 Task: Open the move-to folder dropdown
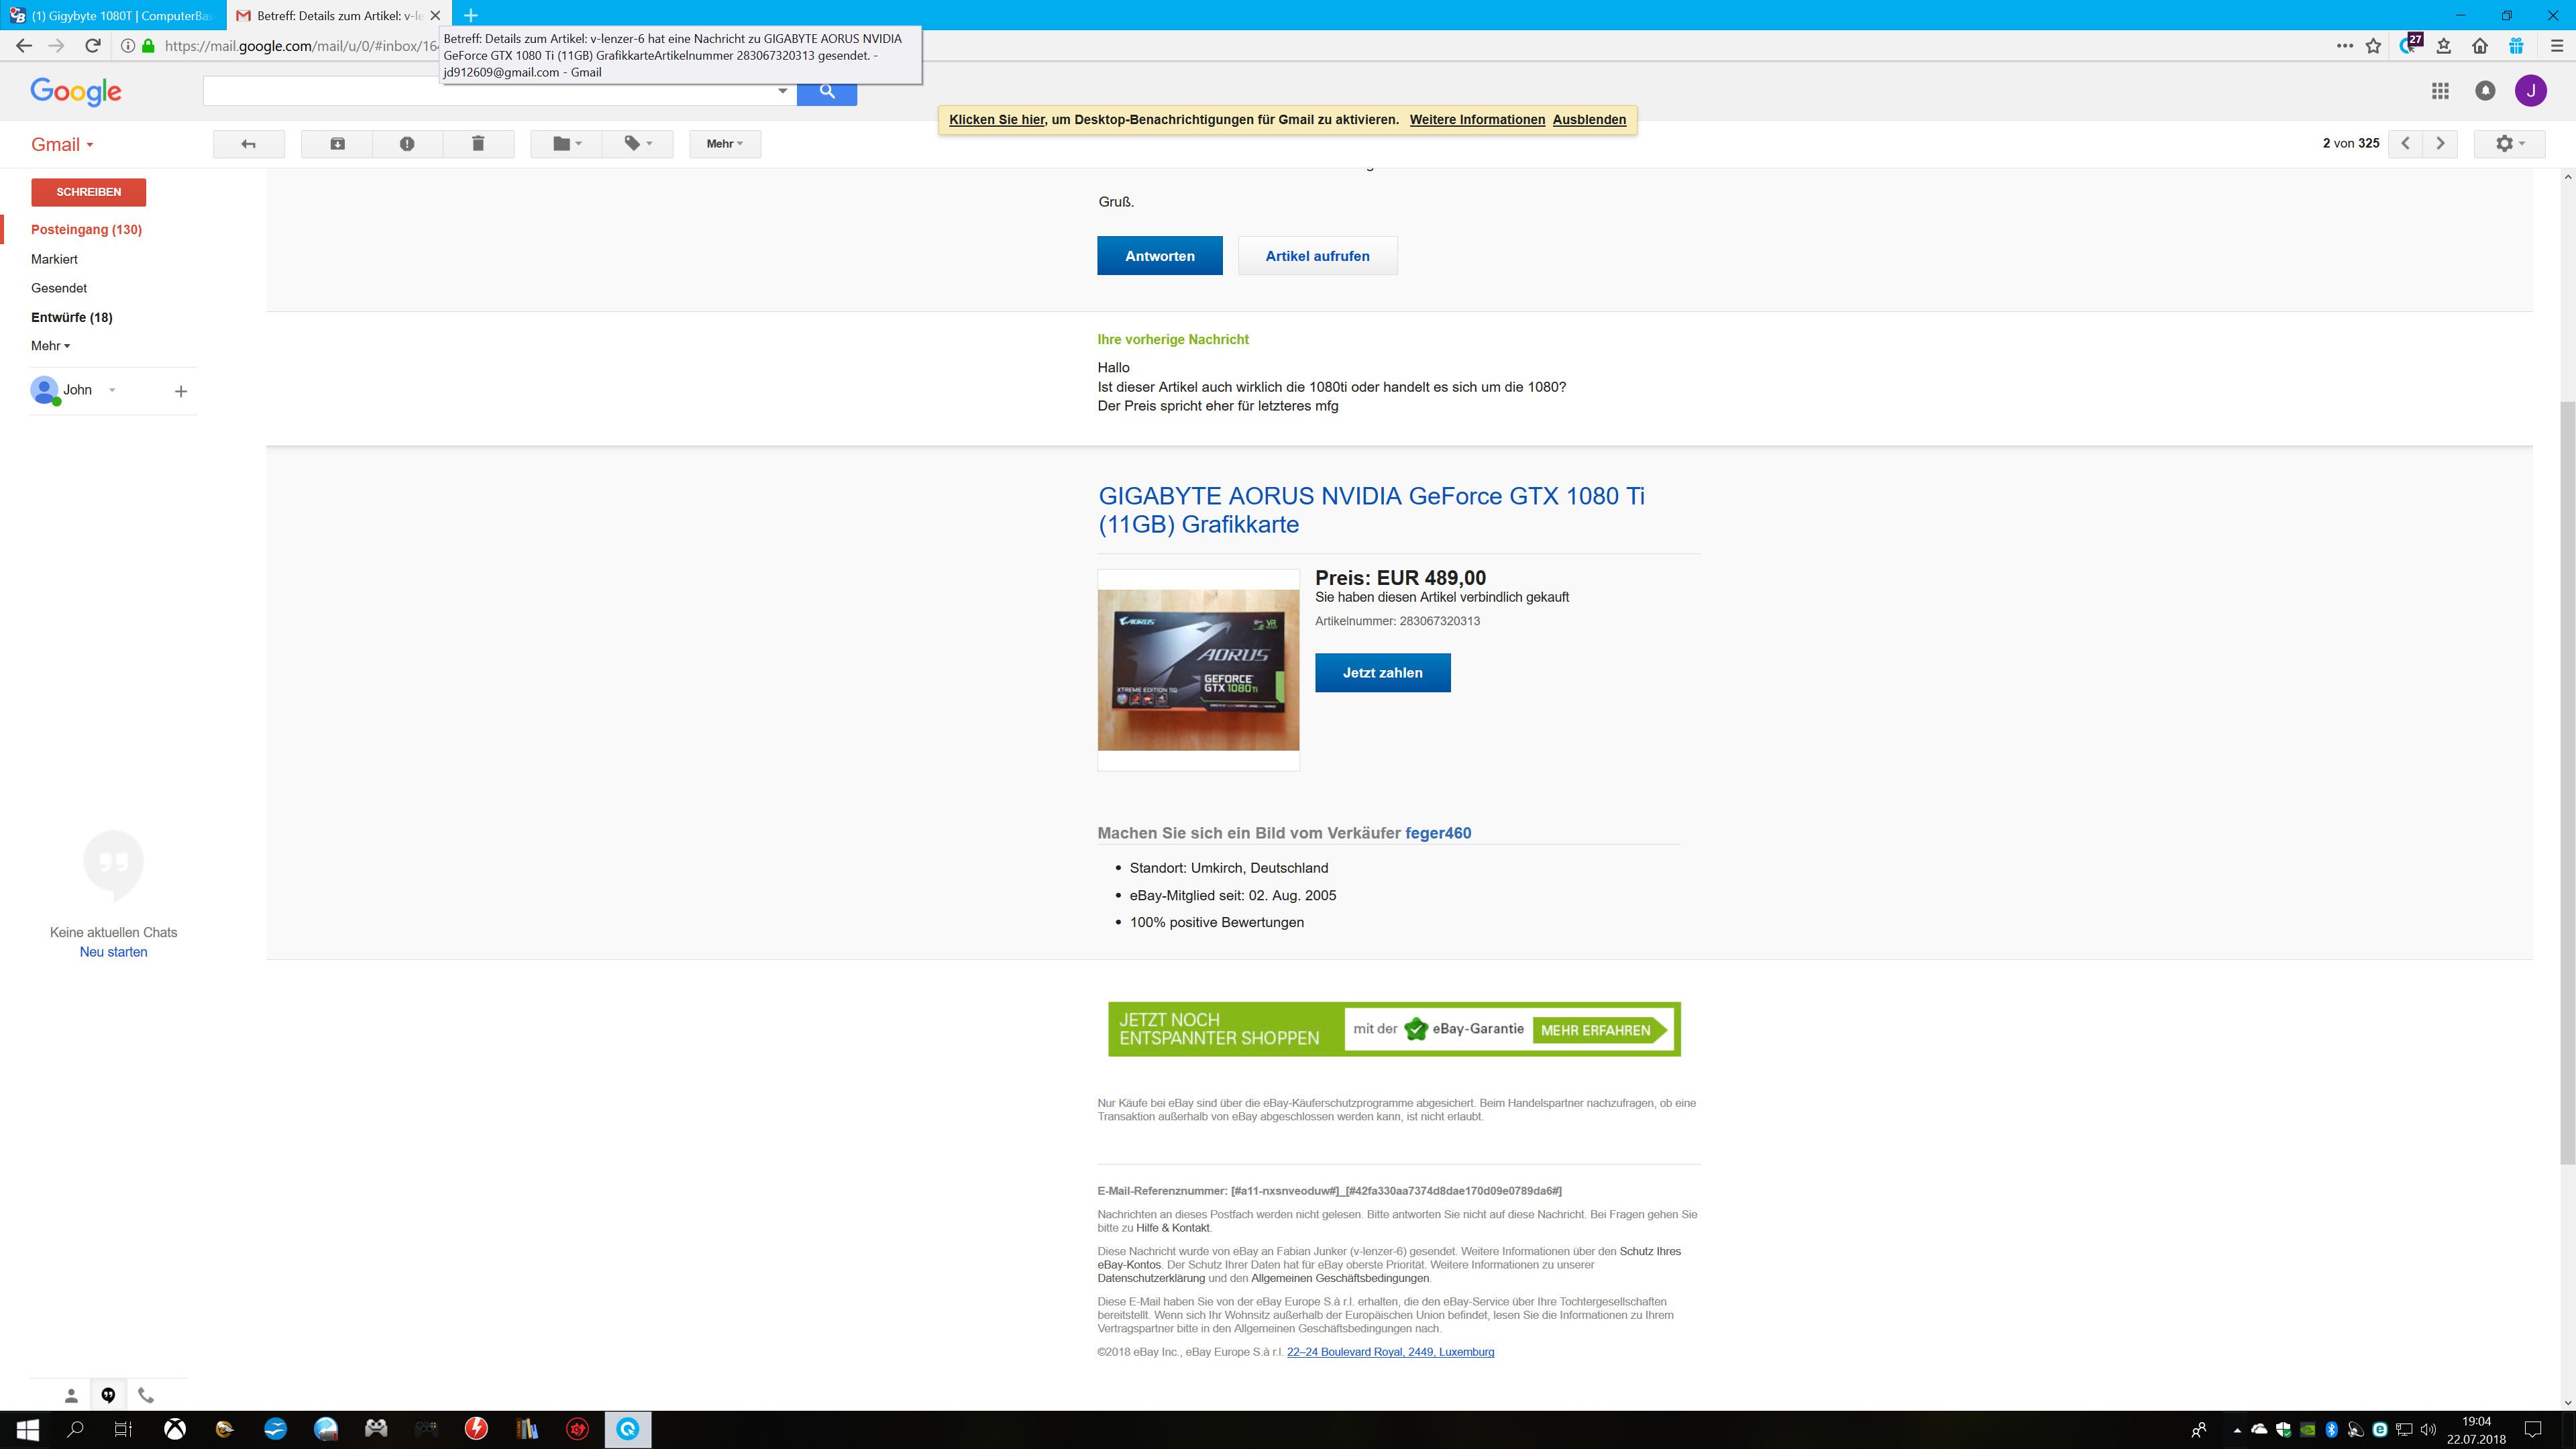(x=567, y=144)
